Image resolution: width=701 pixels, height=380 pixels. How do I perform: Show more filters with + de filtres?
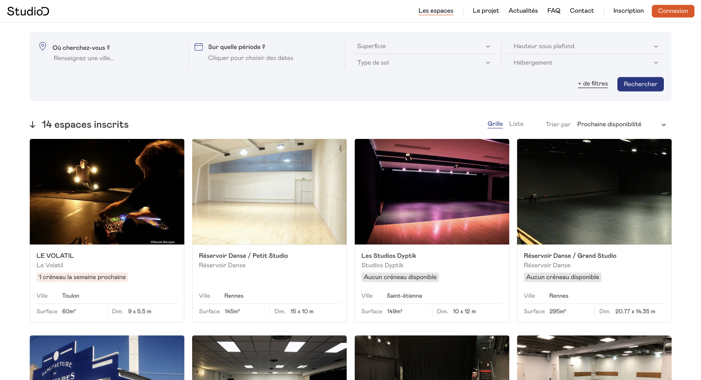pyautogui.click(x=593, y=84)
